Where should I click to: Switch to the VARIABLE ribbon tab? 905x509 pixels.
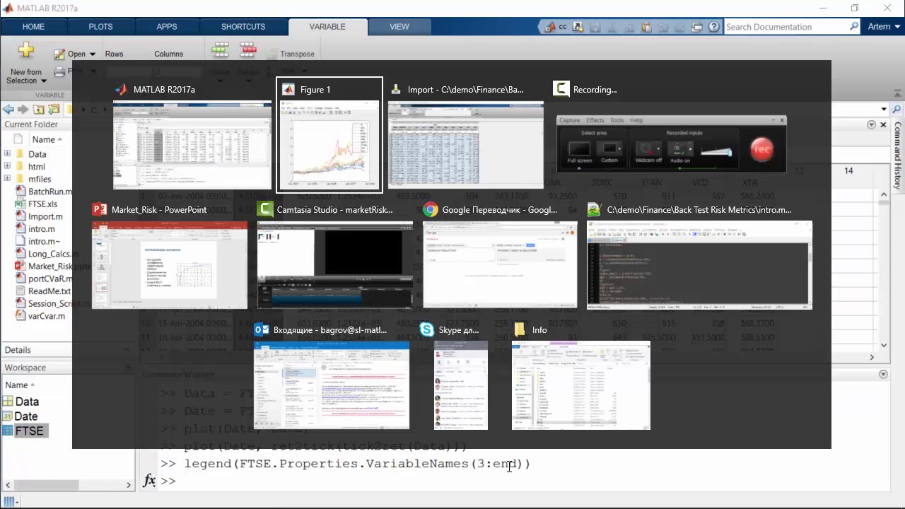(x=327, y=27)
